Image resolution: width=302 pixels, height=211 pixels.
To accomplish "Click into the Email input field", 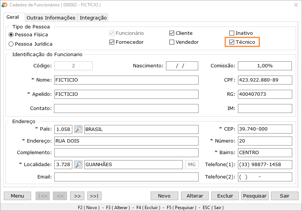I will click(126, 177).
